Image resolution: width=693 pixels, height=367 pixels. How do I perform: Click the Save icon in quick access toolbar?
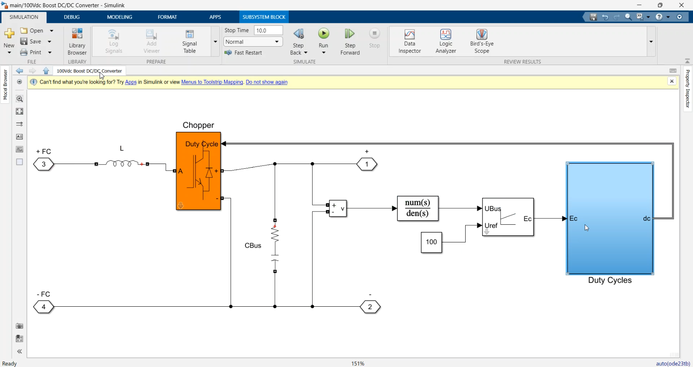tap(593, 17)
